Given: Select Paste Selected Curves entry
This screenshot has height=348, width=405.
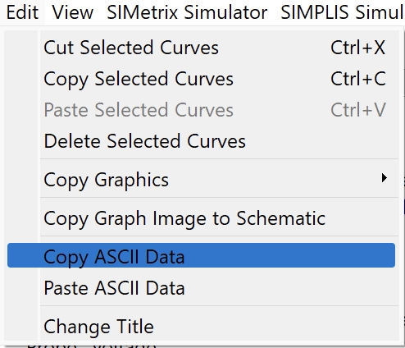Looking at the screenshot, I should [201, 110].
